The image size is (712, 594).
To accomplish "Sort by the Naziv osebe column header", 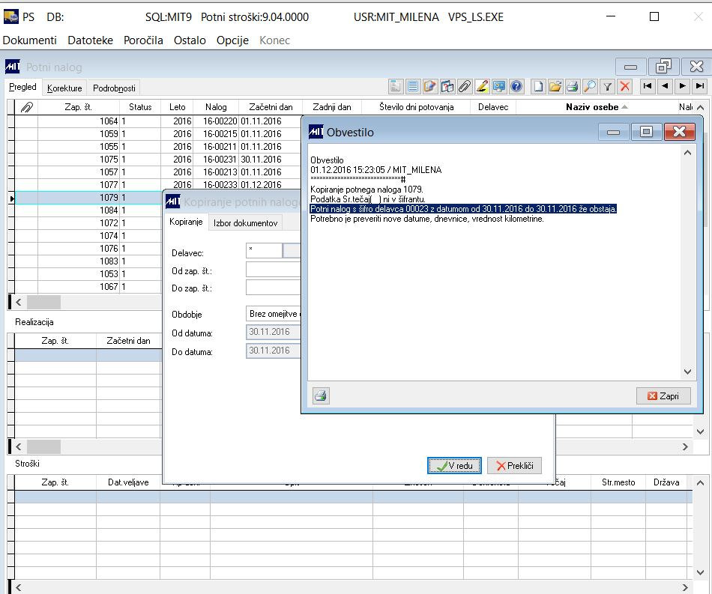I will click(592, 107).
